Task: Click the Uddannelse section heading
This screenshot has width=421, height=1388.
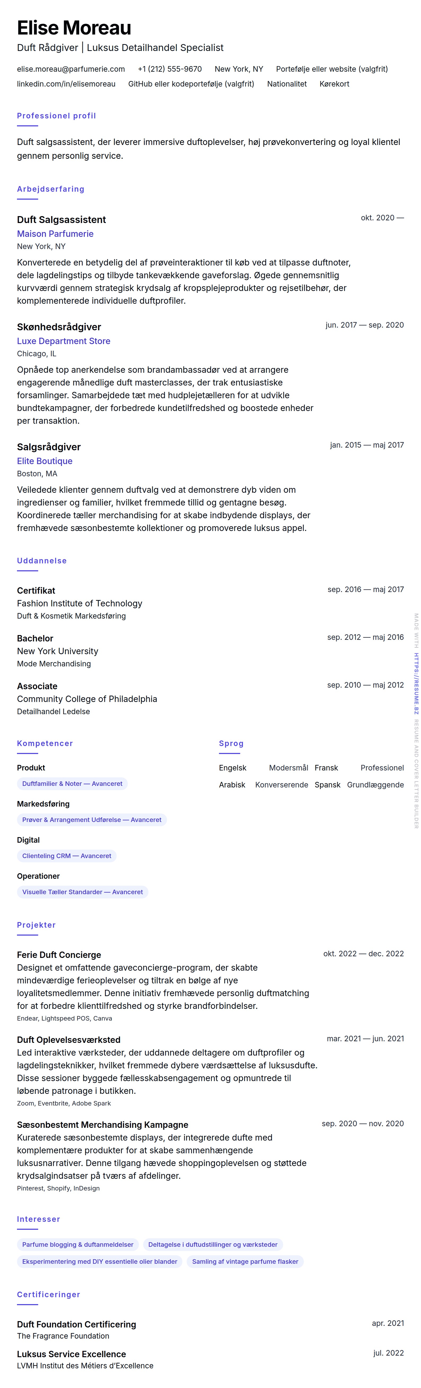Action: (42, 561)
